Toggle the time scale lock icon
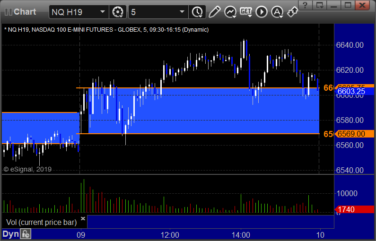 pos(26,234)
